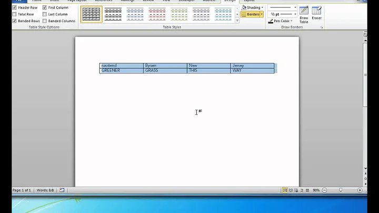Apply the black Light Shading table style
The height and width of the screenshot is (213, 379).
click(113, 14)
